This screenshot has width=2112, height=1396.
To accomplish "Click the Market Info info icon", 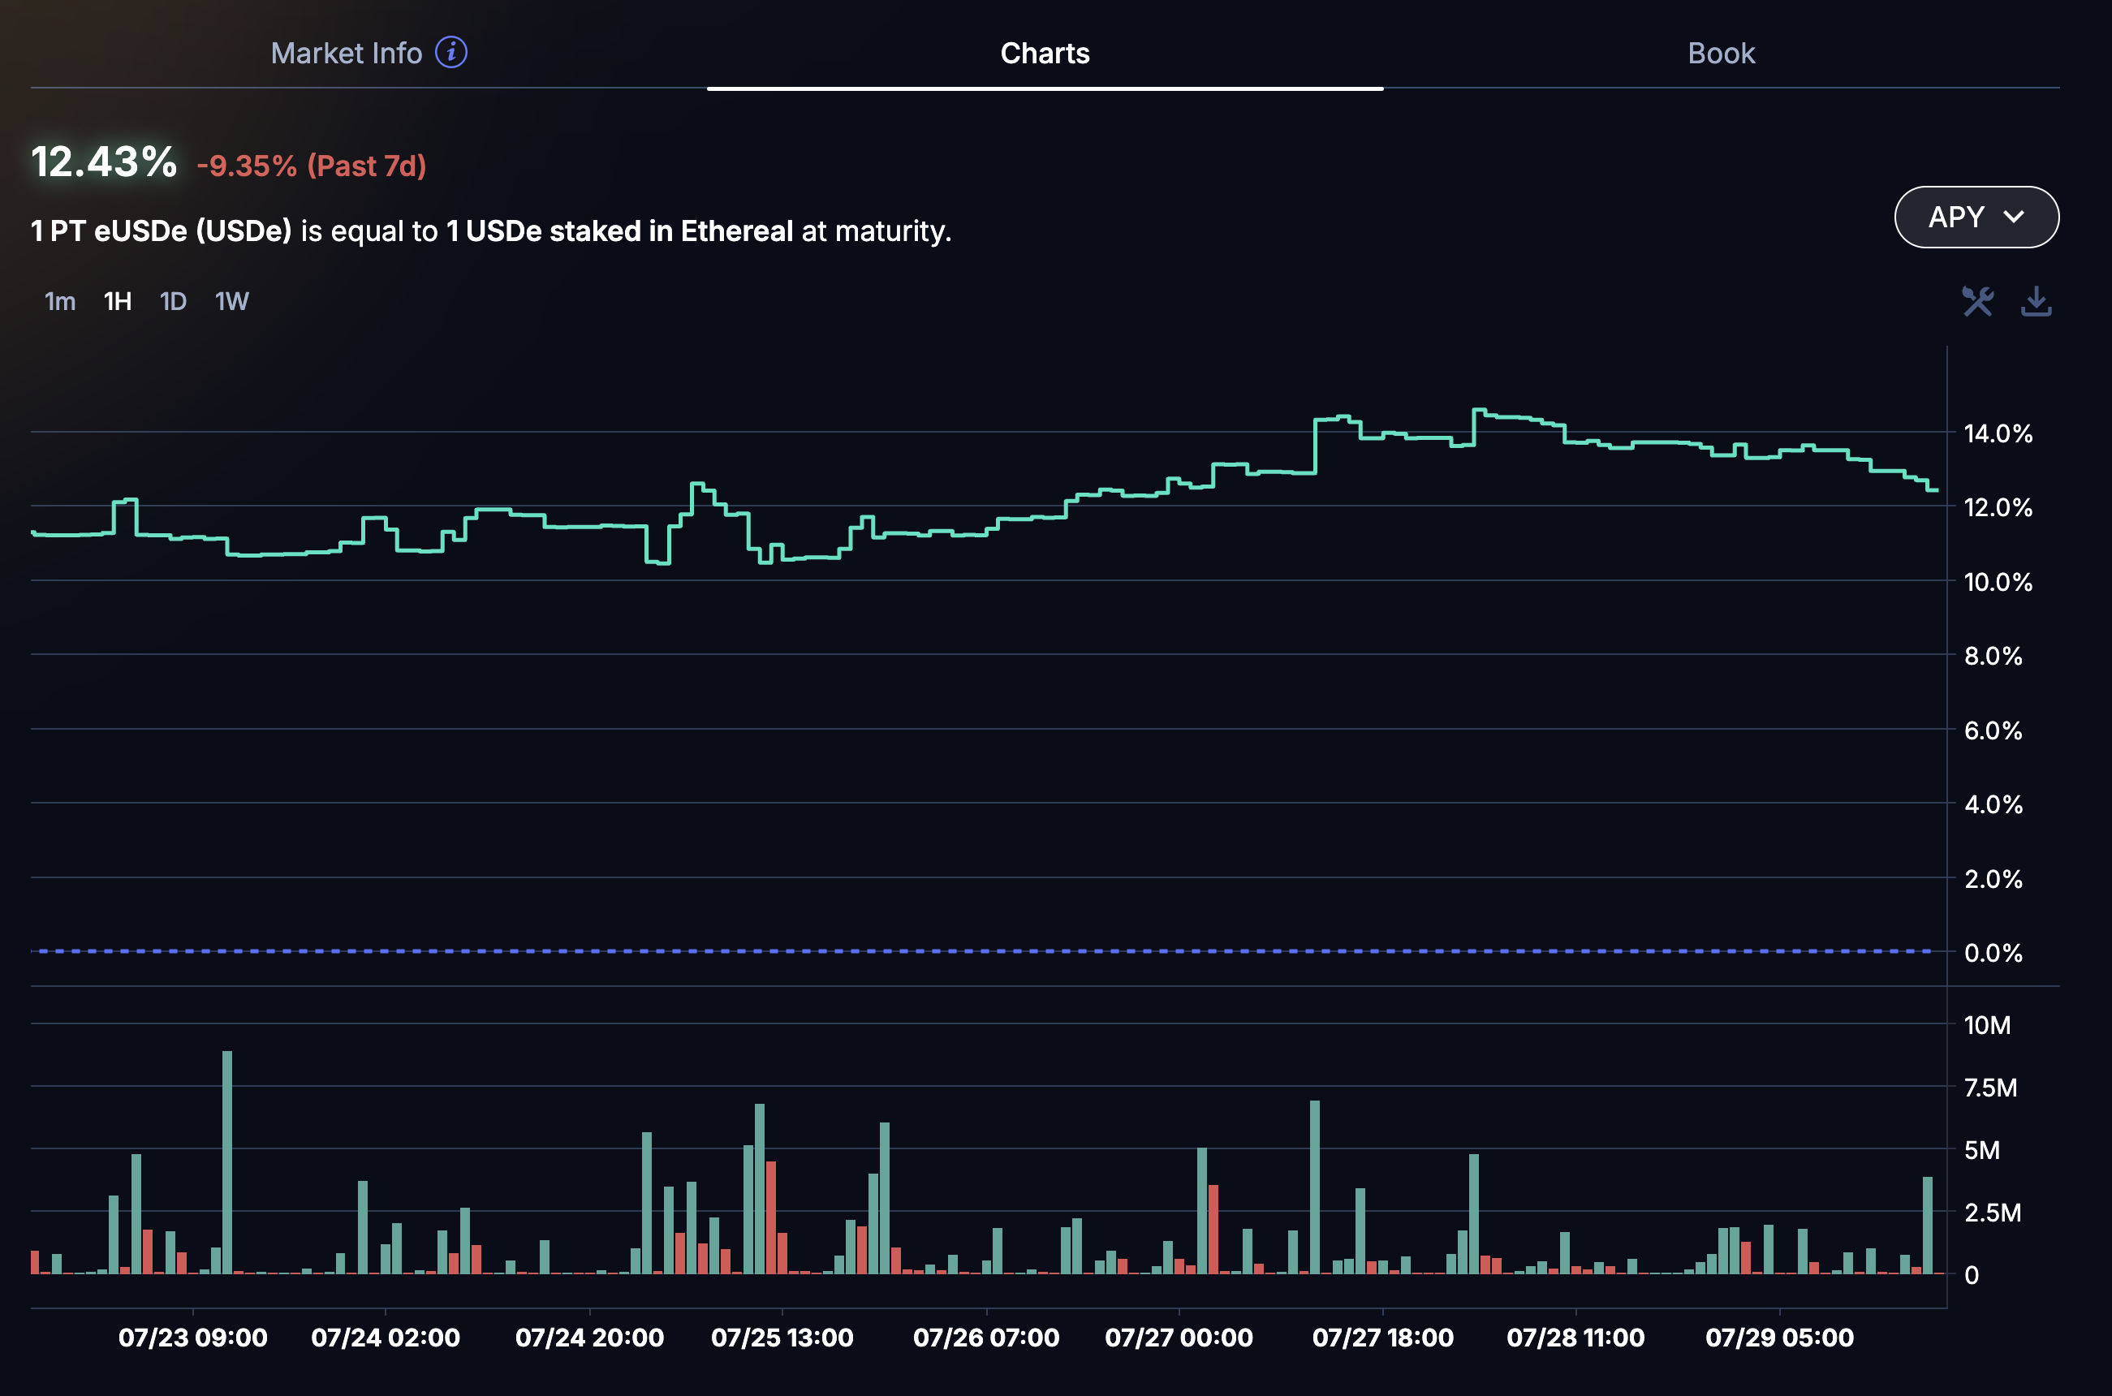I will (450, 53).
